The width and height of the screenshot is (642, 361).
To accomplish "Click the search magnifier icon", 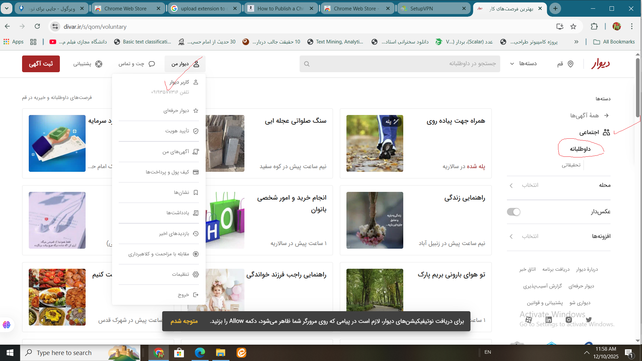I will tap(307, 64).
